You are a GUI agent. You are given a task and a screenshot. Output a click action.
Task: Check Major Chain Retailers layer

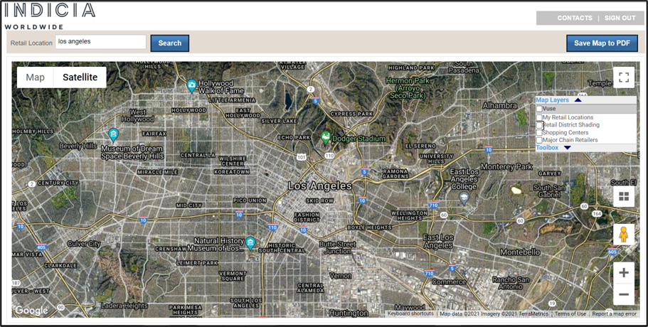click(539, 140)
